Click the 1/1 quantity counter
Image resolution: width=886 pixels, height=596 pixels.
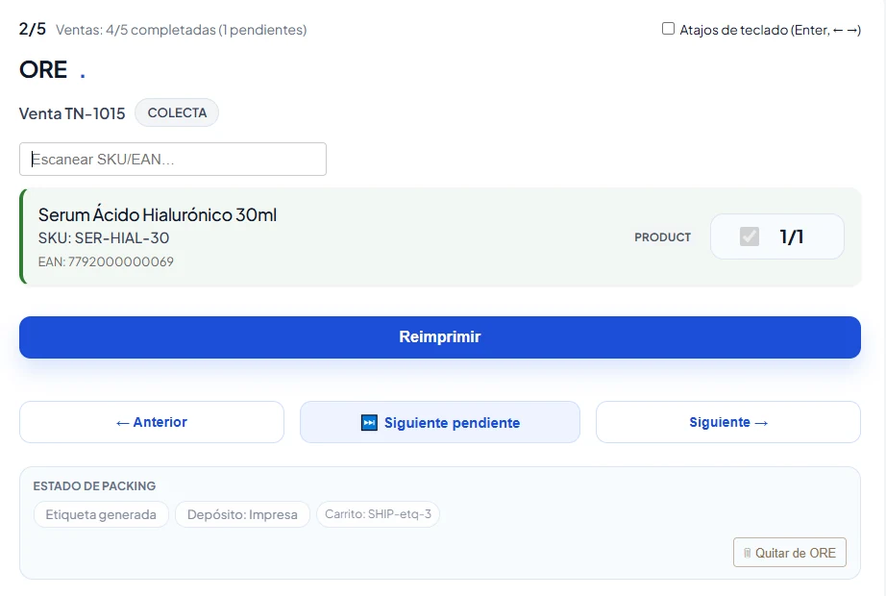[x=792, y=236]
